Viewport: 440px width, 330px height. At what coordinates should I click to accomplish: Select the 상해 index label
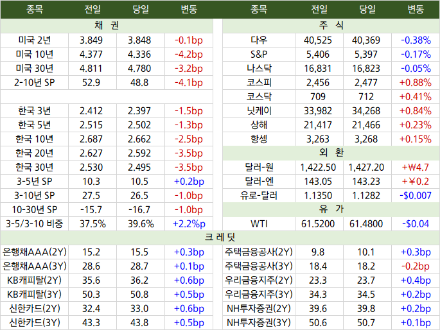259,125
